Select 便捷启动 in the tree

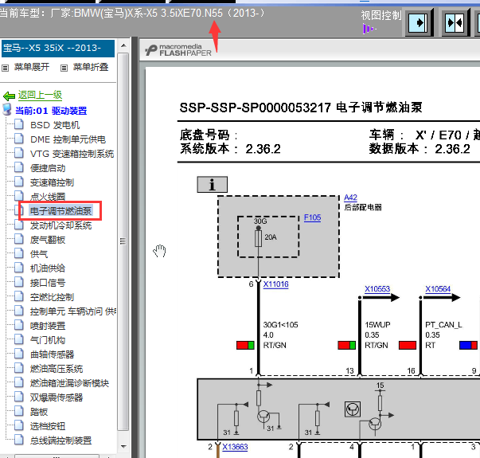(48, 168)
